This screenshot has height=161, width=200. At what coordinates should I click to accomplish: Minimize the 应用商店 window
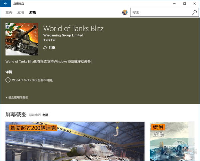coord(174,4)
